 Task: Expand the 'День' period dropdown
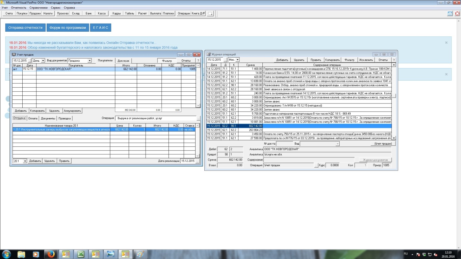43,61
